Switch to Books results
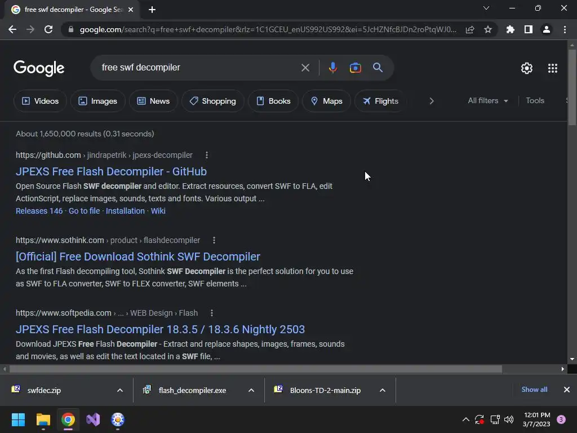577x433 pixels. (x=273, y=101)
